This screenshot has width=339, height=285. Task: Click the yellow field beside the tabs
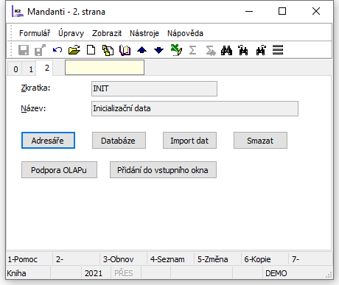[105, 68]
